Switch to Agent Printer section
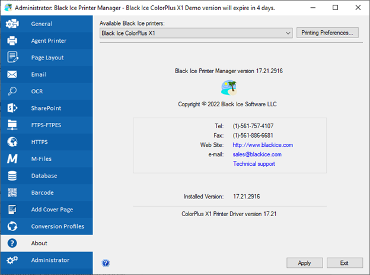This screenshot has width=370, height=275. (x=47, y=40)
